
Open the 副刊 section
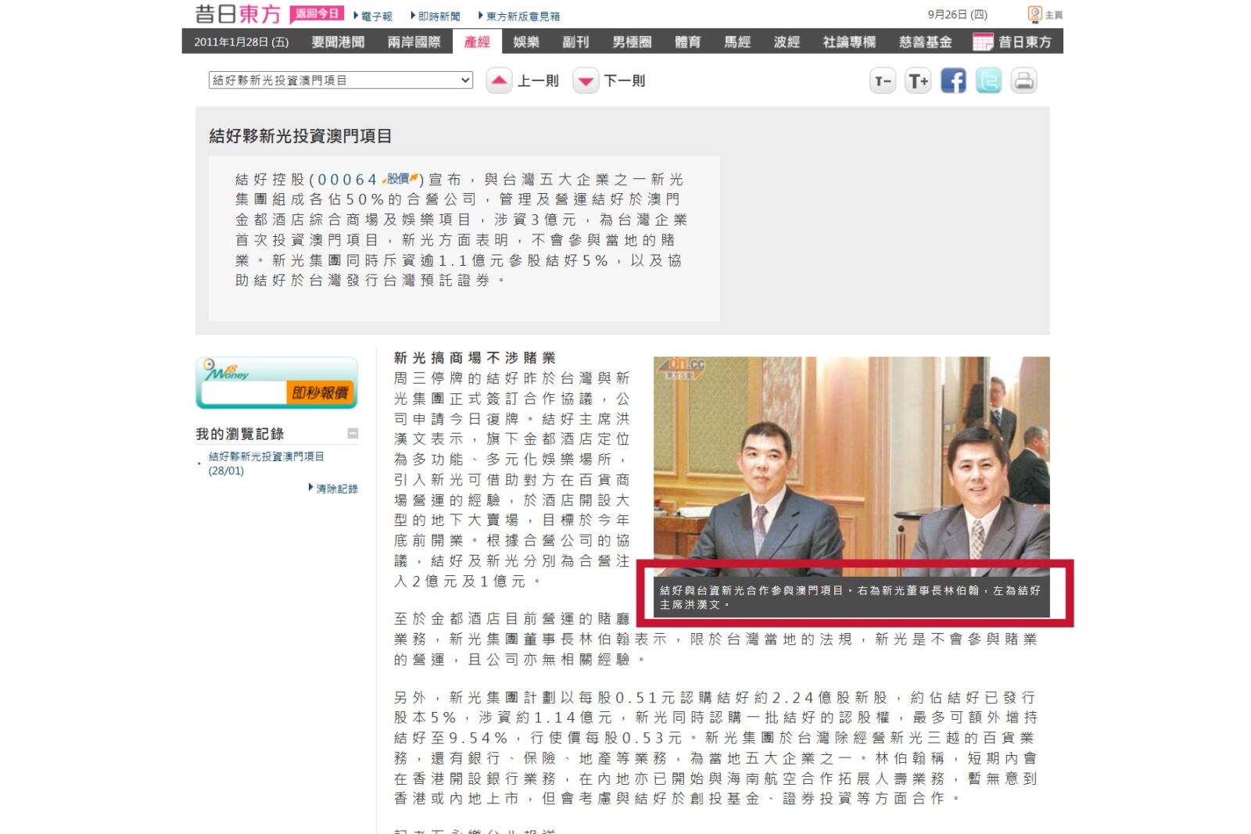click(575, 41)
